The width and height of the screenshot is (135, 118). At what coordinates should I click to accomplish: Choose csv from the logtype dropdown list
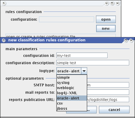72,103
